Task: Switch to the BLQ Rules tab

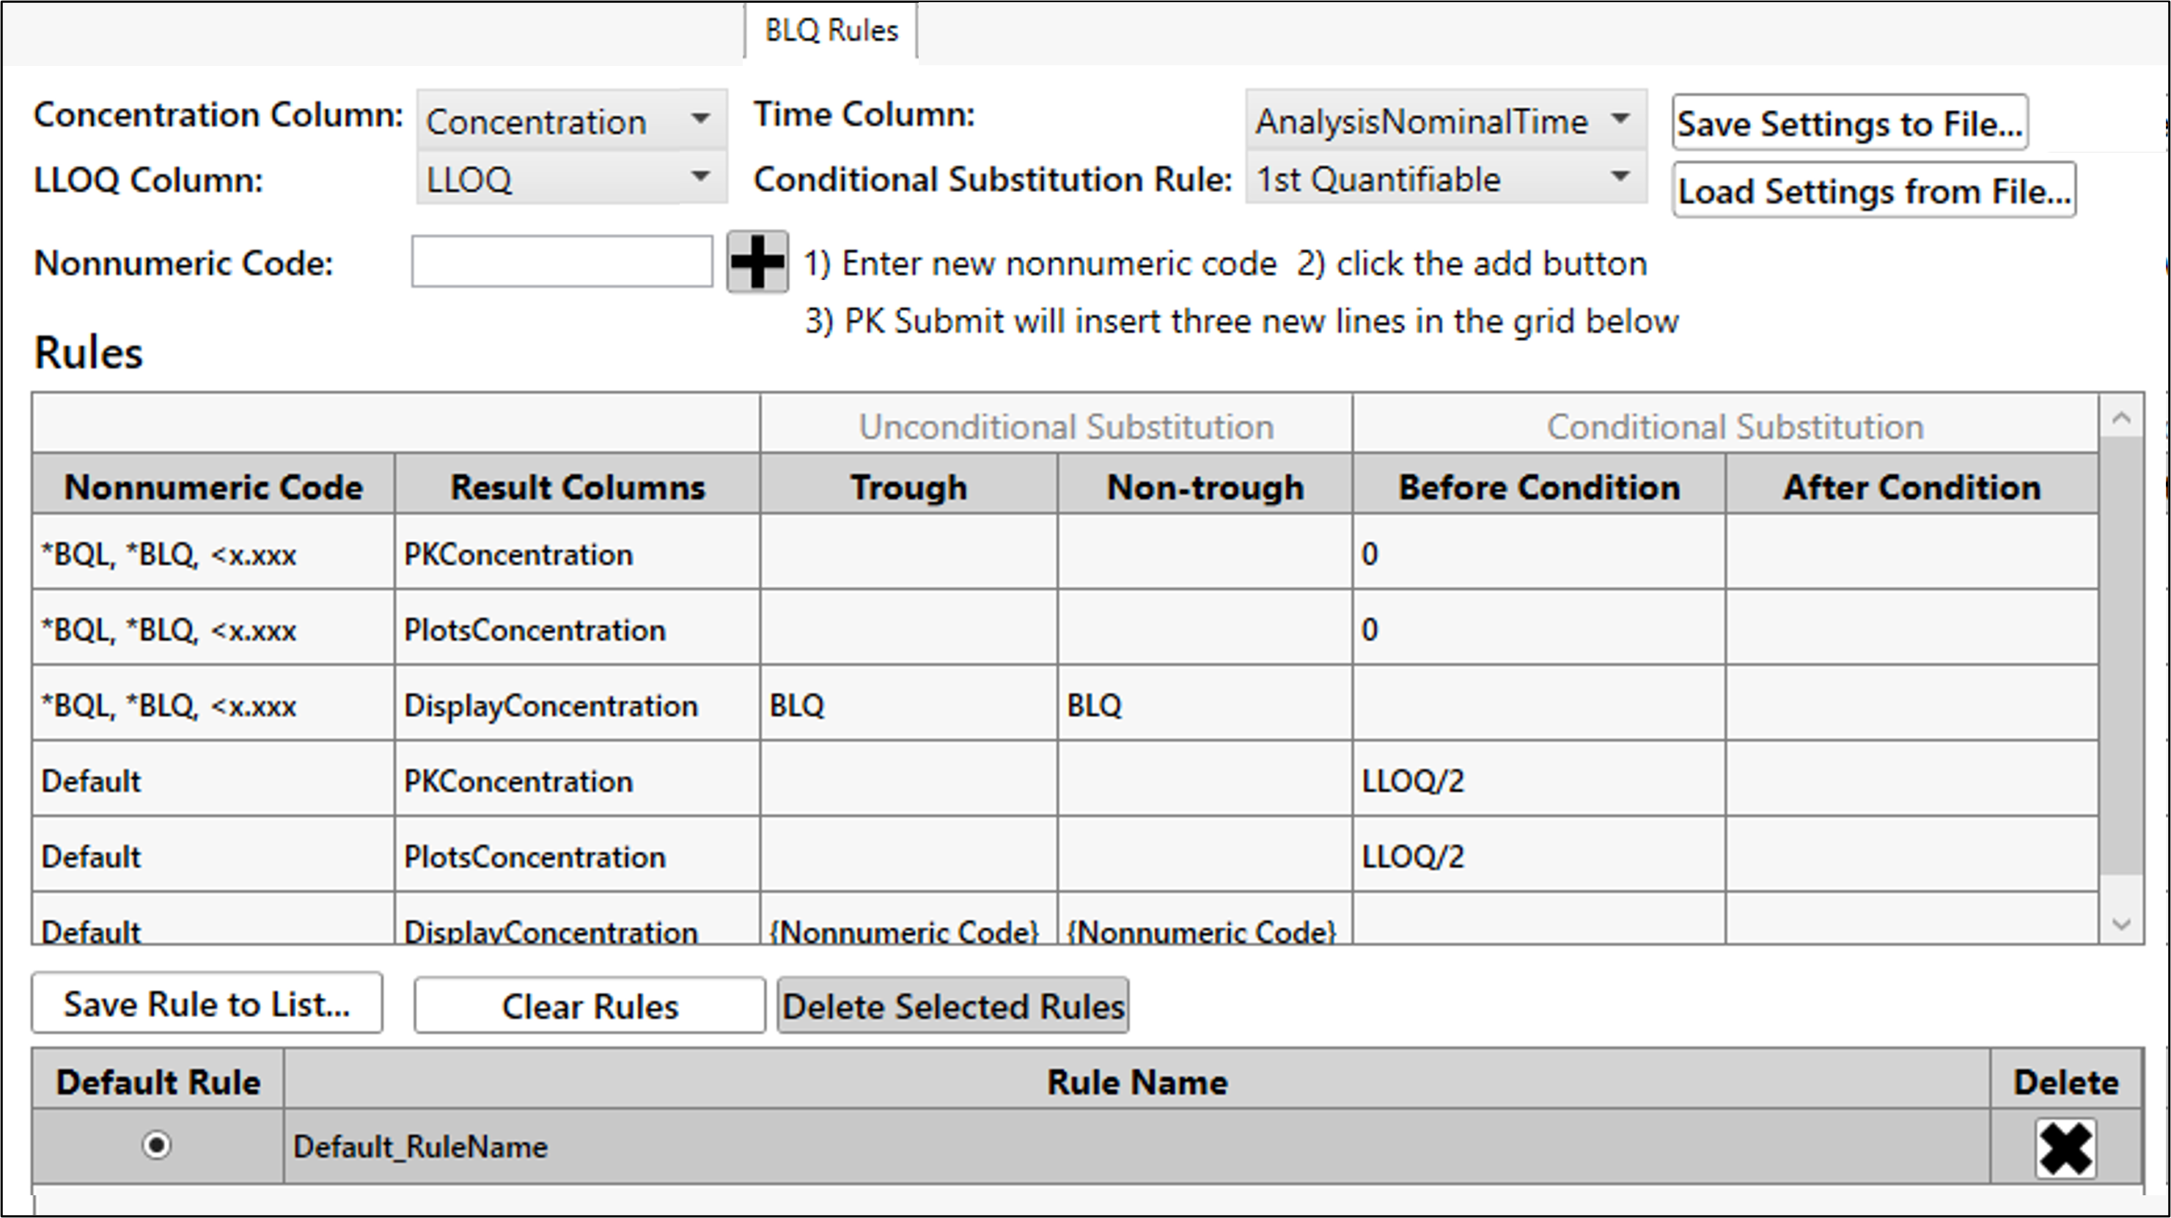Action: (x=831, y=30)
